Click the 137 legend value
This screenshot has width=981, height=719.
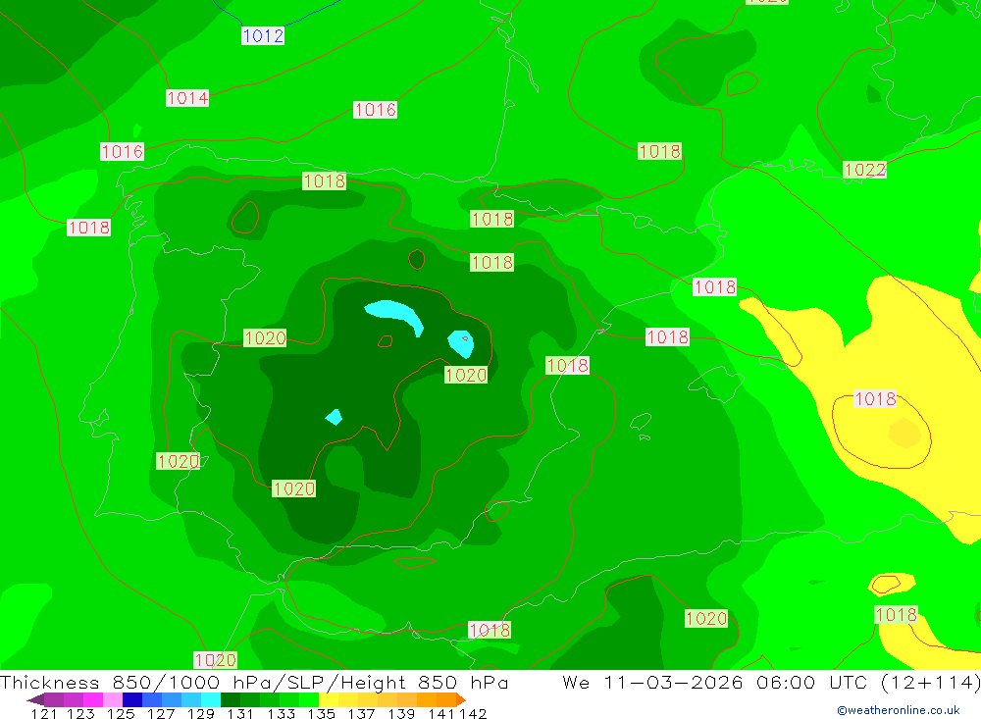(x=361, y=713)
